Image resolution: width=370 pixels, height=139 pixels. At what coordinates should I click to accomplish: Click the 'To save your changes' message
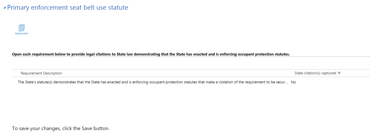pyautogui.click(x=61, y=128)
